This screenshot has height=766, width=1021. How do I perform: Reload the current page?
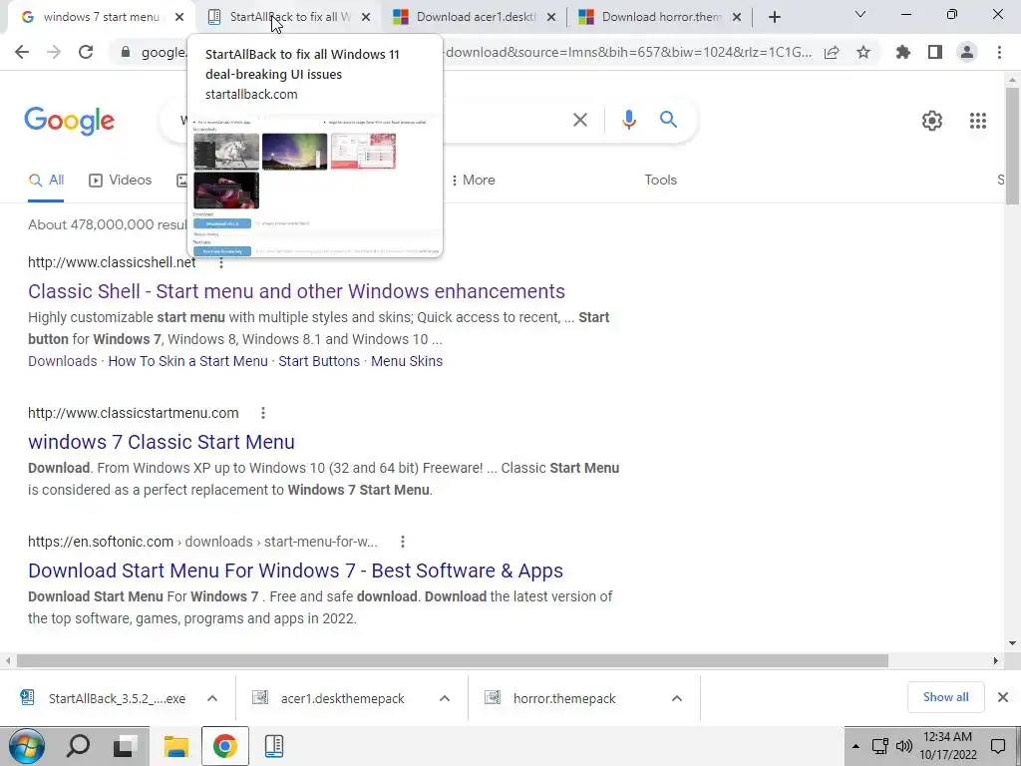(86, 52)
